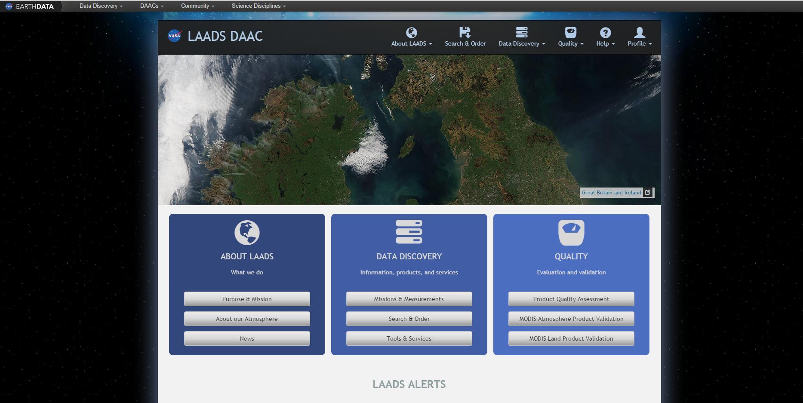Click 'Information, products, and services' text
This screenshot has width=803, height=403.
coord(409,272)
